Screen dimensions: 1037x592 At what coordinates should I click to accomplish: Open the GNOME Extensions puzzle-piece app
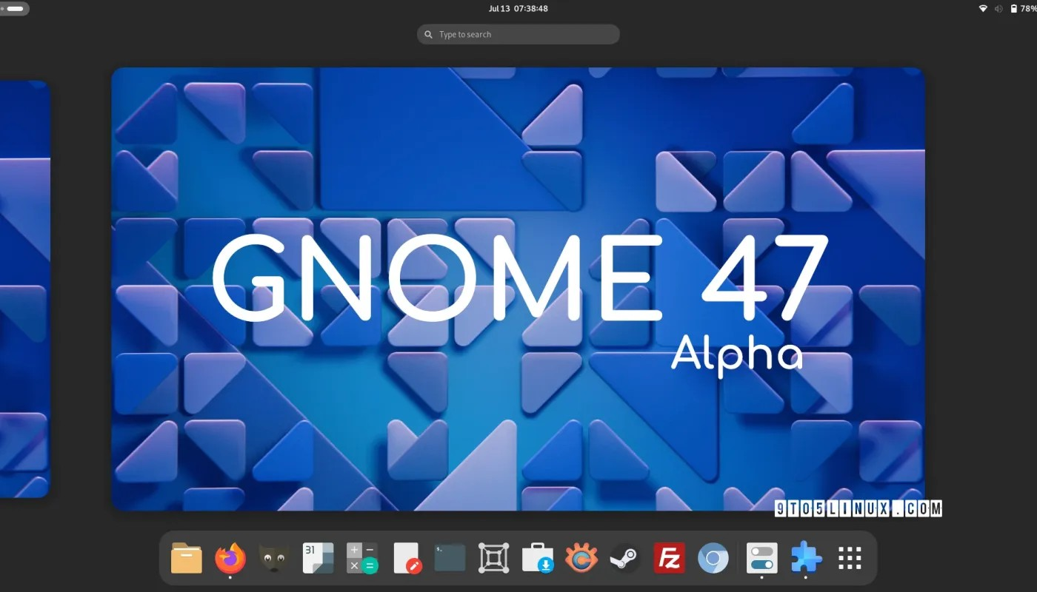click(804, 559)
